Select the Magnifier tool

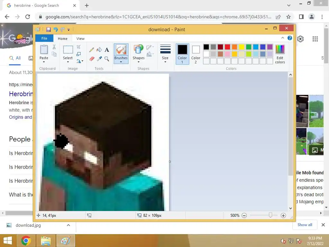tap(107, 59)
